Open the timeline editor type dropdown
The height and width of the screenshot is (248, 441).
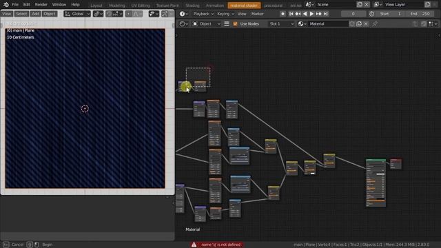tap(184, 14)
